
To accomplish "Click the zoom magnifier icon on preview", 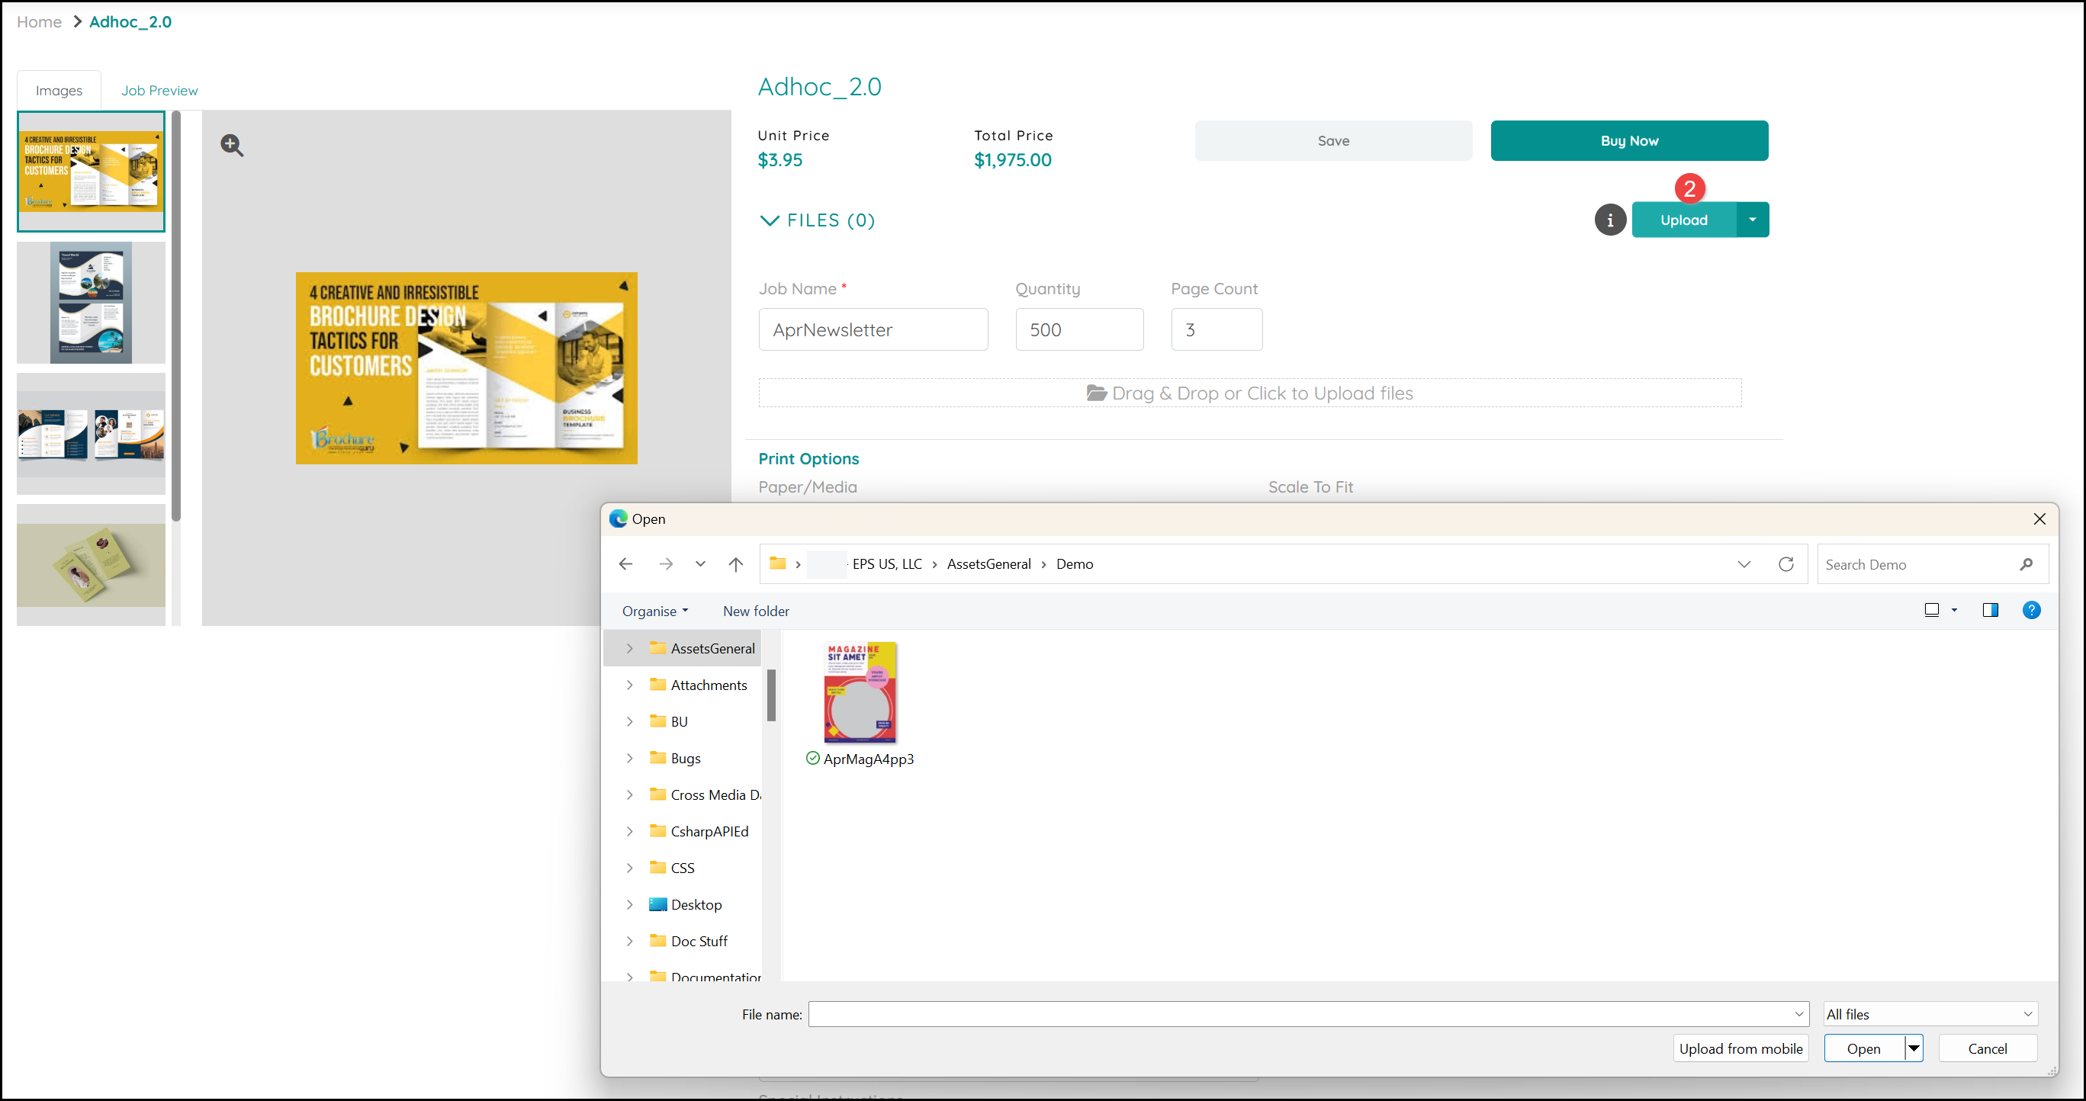I will pos(232,145).
